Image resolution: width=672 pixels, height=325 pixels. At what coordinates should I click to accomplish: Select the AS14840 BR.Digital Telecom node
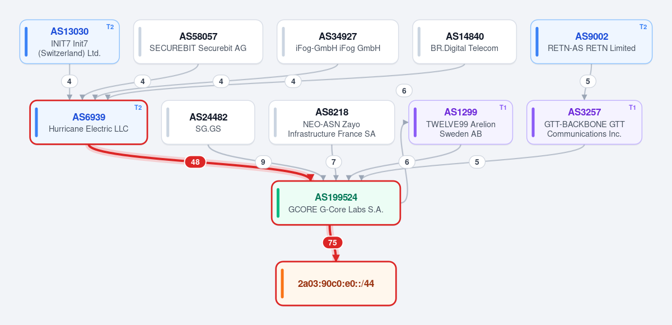coord(465,41)
